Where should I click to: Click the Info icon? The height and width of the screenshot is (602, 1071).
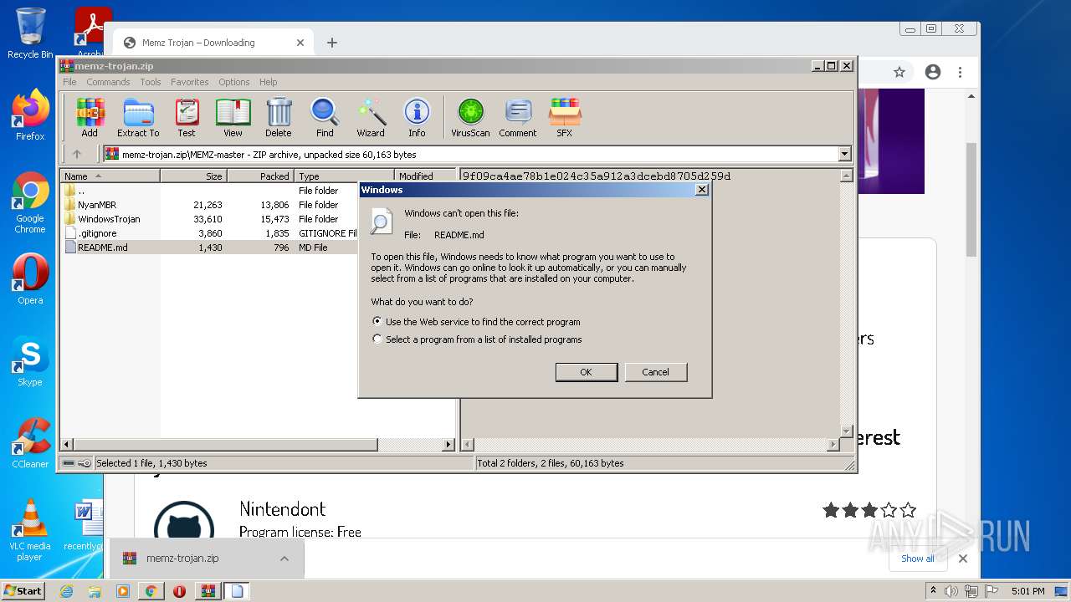pos(417,117)
